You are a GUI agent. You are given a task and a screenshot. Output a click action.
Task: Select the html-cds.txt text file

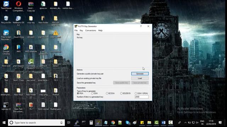[43, 106]
